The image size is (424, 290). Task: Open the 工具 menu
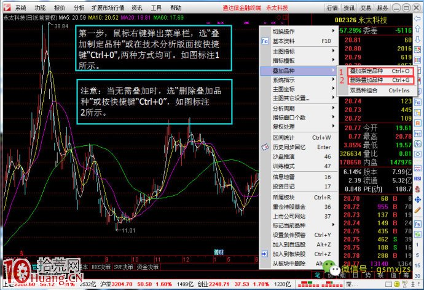pyautogui.click(x=156, y=8)
